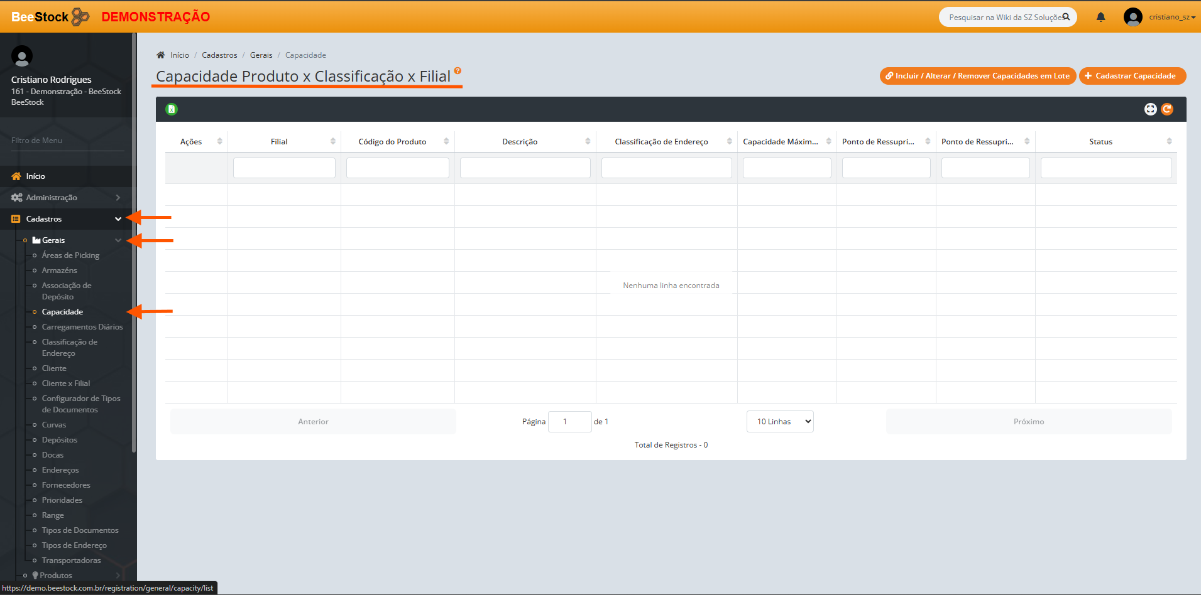Click the Código do Produto filter field
Screen dimensions: 1201x595
tap(397, 168)
